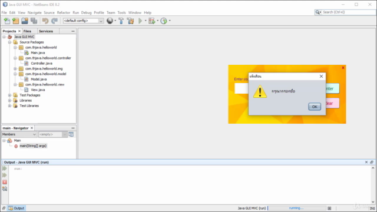Image resolution: width=377 pixels, height=212 pixels.
Task: Select Test Libraries node
Action: click(x=29, y=106)
